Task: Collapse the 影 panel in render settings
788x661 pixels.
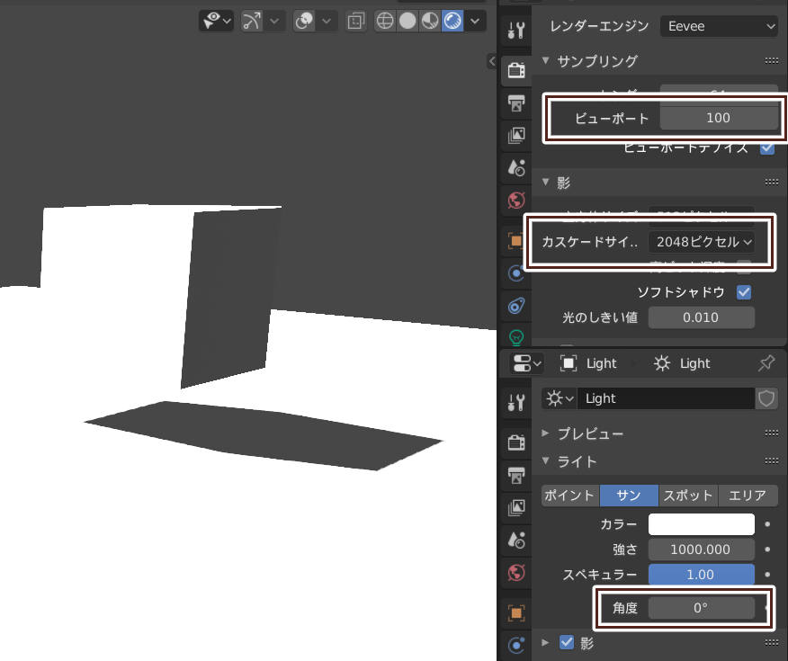Action: point(546,183)
